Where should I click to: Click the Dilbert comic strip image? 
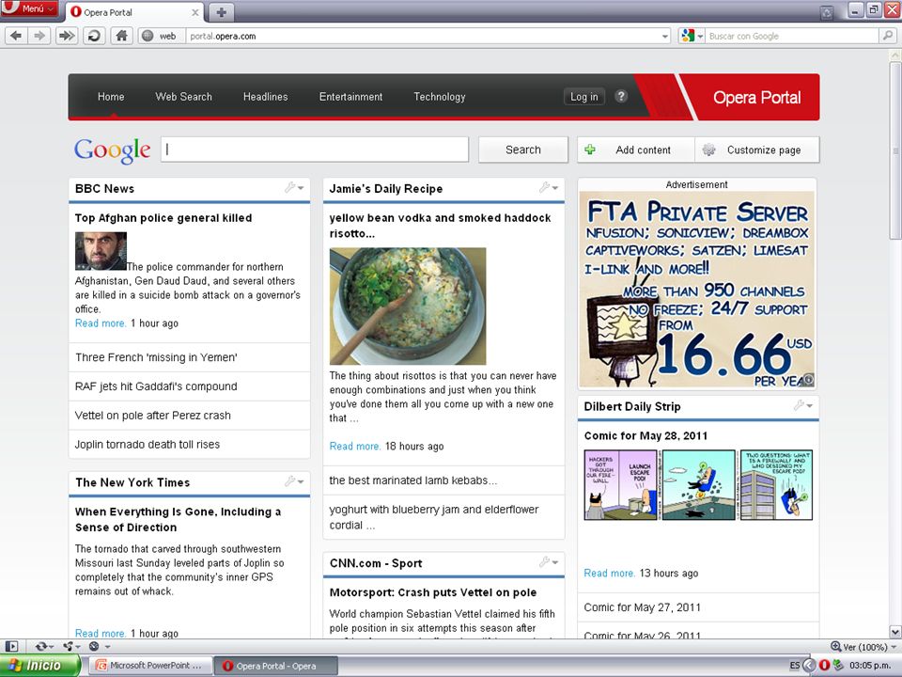coord(698,485)
